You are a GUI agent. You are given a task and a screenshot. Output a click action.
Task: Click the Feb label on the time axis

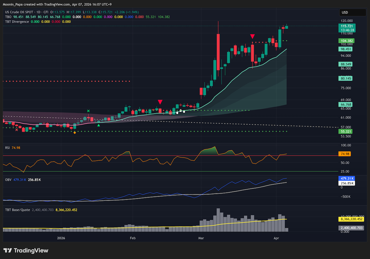(133, 238)
